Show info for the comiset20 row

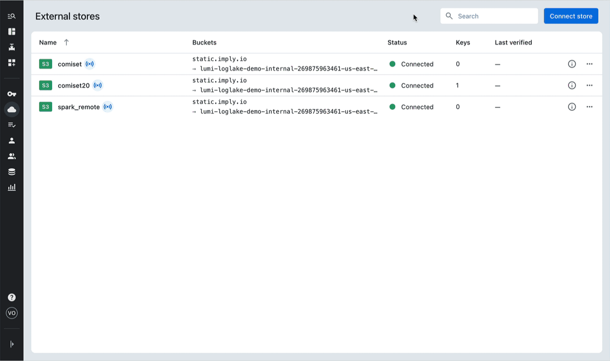tap(572, 85)
